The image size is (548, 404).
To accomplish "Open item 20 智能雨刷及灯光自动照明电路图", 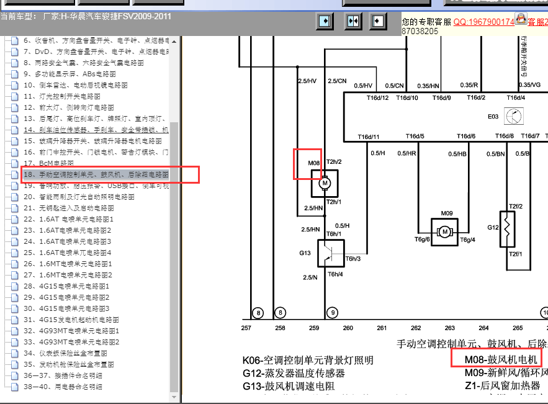I will 79,197.
